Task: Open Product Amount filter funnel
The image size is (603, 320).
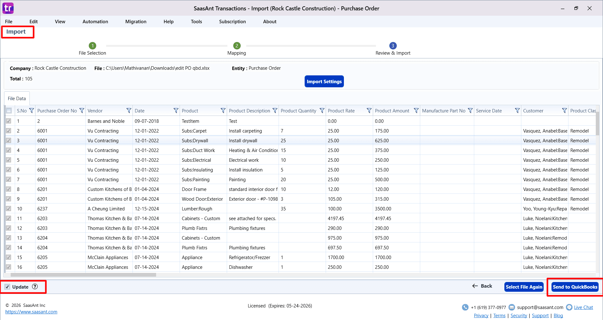Action: pyautogui.click(x=416, y=111)
